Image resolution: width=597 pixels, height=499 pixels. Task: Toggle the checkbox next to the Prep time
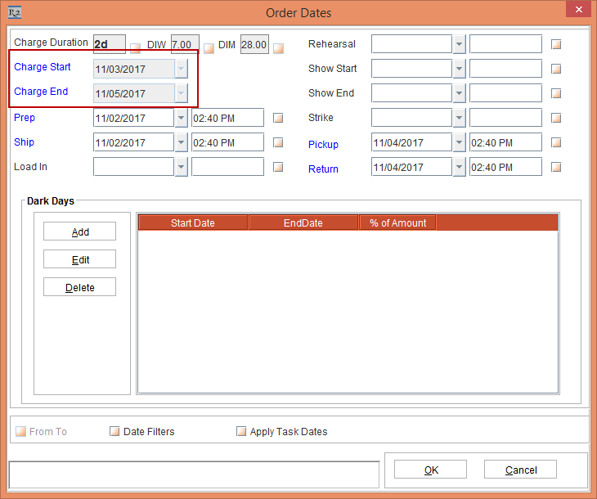tap(278, 118)
